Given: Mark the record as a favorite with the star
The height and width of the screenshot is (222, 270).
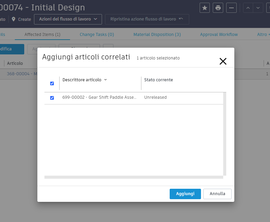Looking at the screenshot, I should (x=204, y=7).
